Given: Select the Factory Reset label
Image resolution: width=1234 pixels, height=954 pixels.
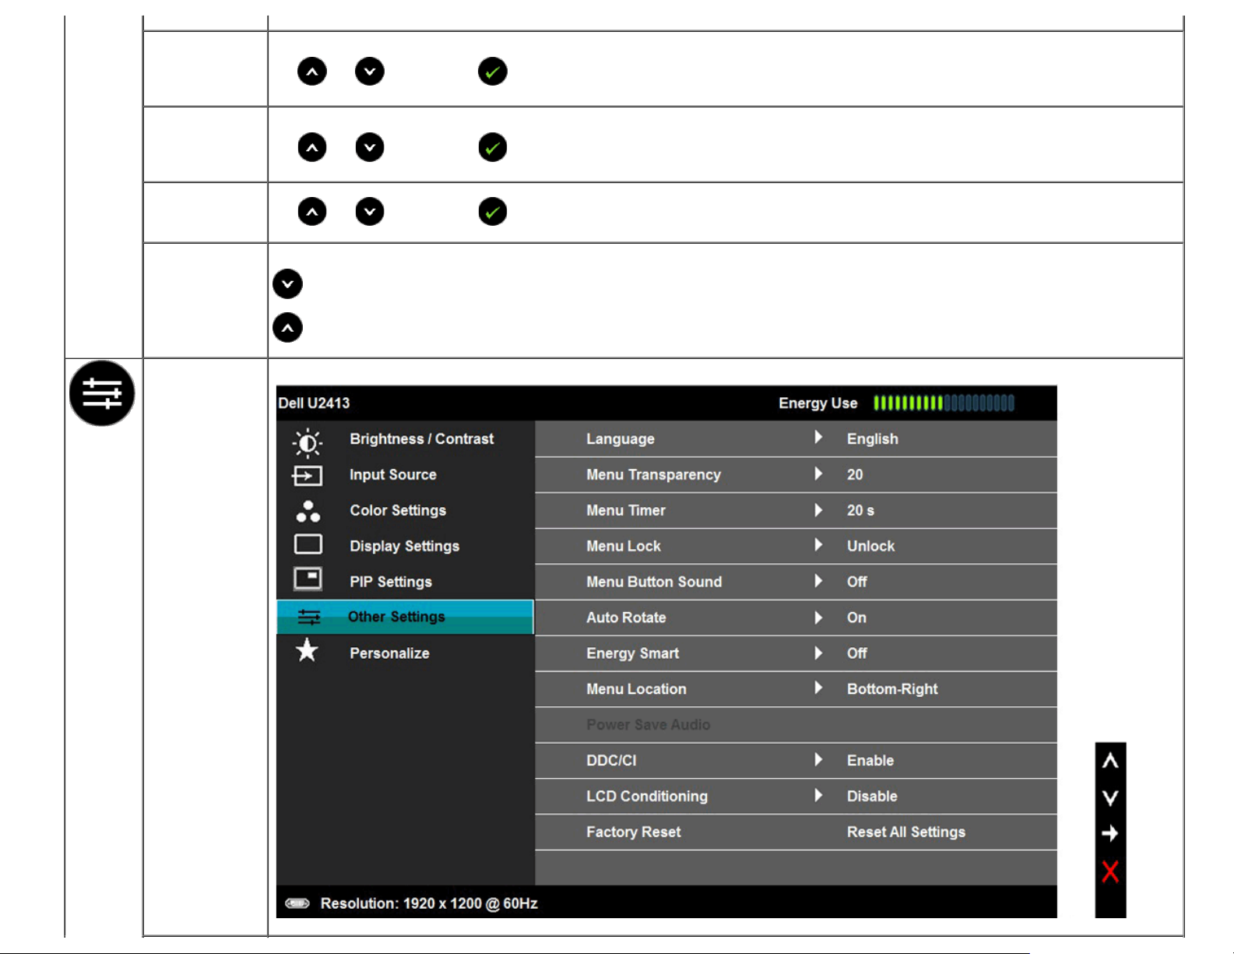Looking at the screenshot, I should coord(634,832).
